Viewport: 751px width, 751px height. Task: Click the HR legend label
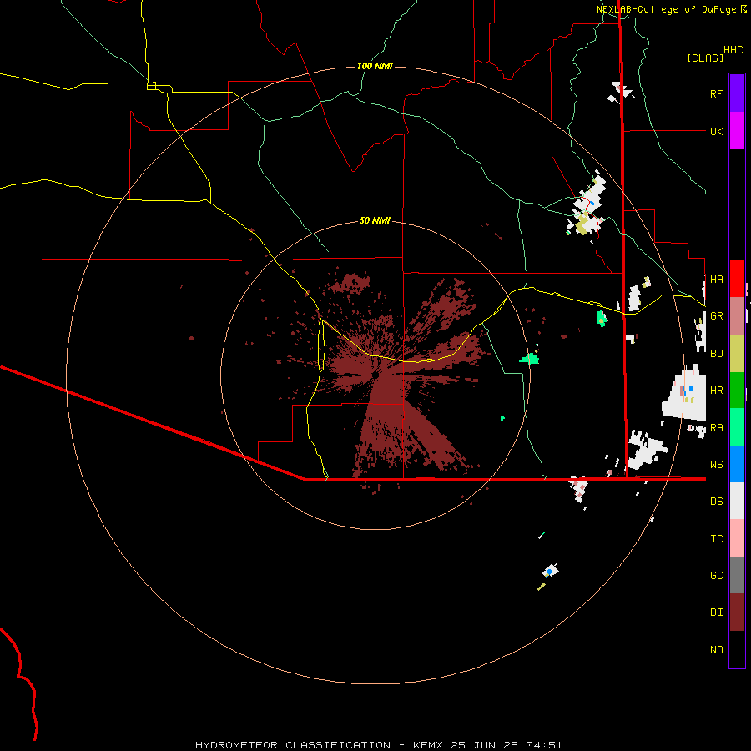point(716,391)
